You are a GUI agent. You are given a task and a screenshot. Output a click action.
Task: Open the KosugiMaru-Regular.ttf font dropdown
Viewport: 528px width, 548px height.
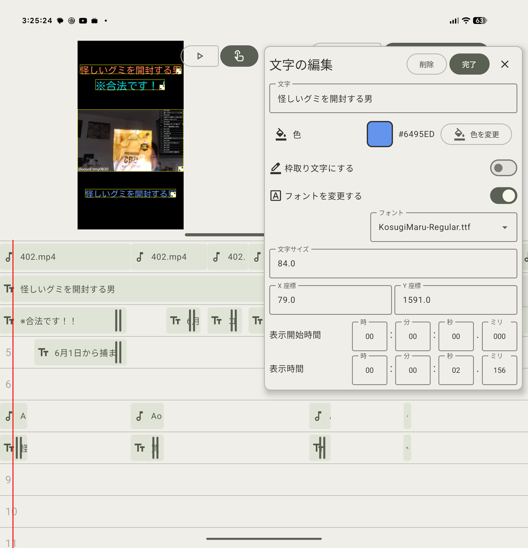point(444,227)
